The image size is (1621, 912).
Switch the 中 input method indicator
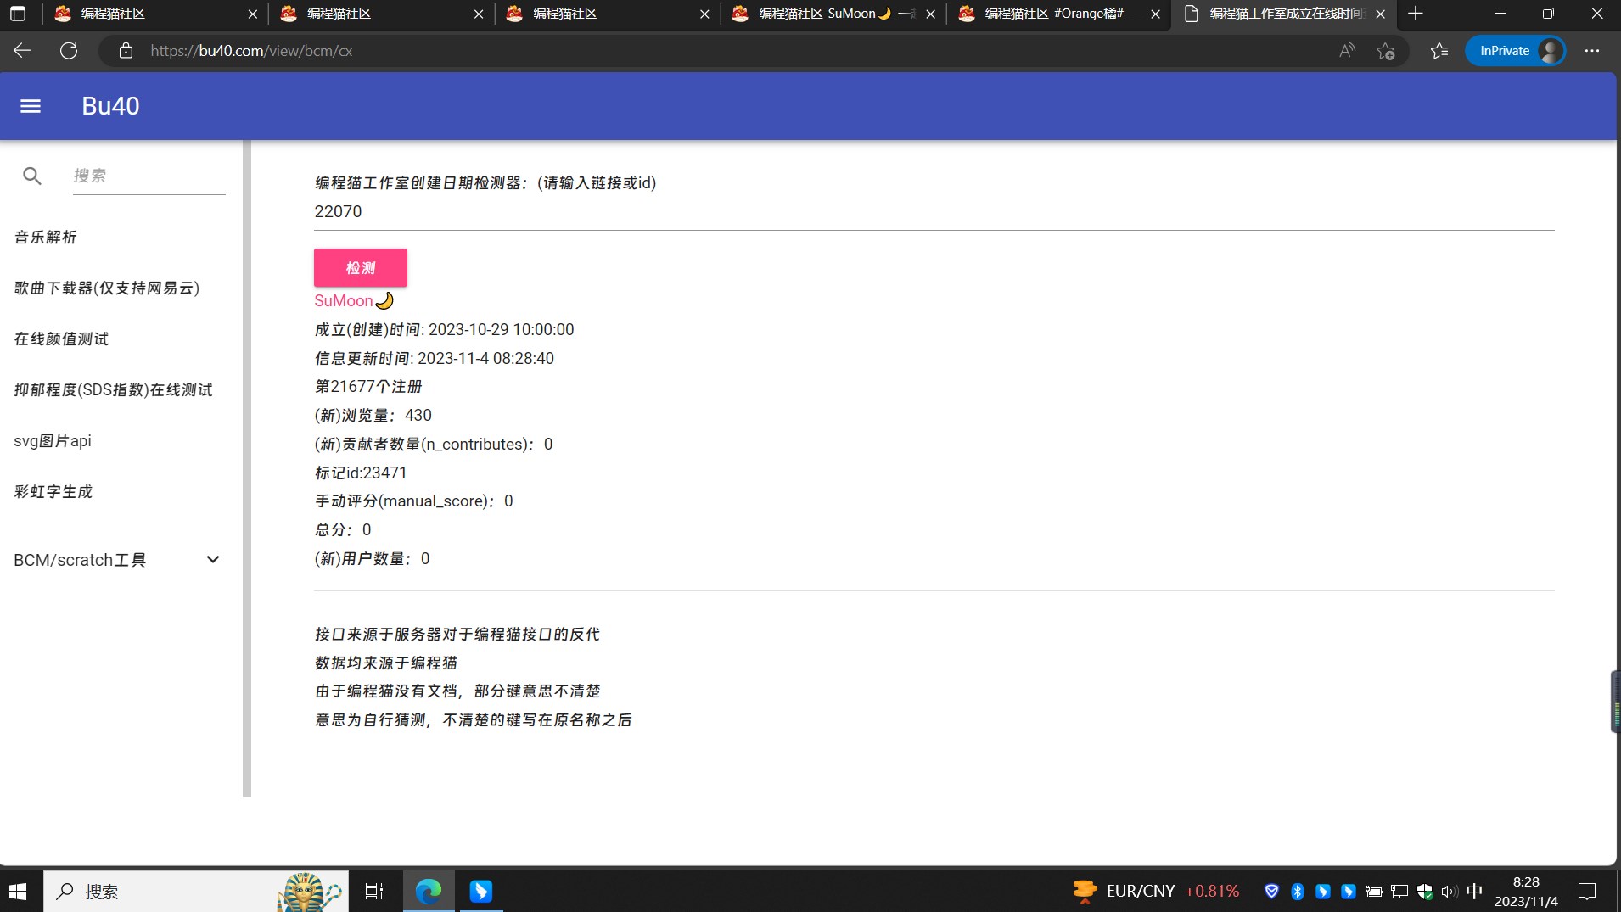pyautogui.click(x=1474, y=892)
